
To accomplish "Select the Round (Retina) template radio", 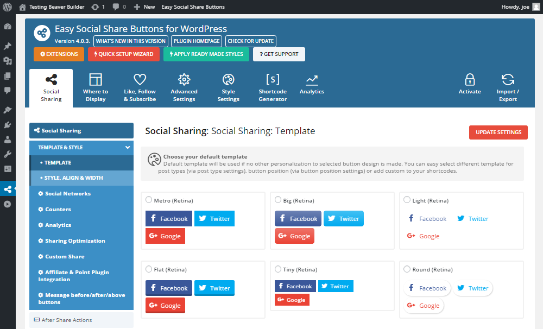I will [407, 269].
